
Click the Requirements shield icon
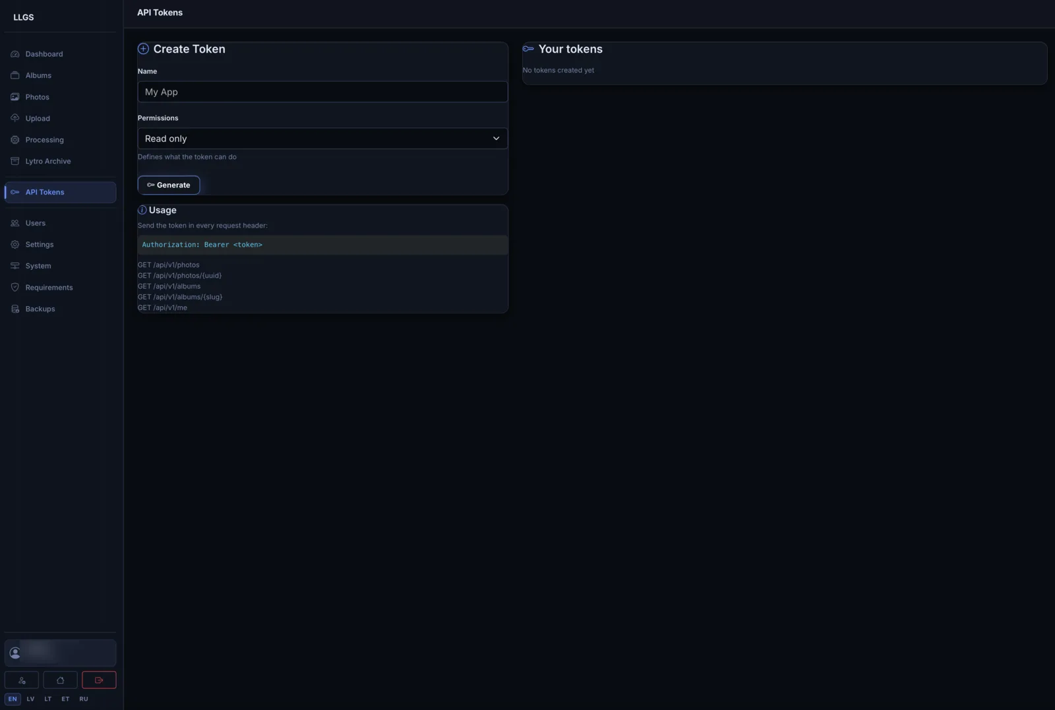pyautogui.click(x=15, y=287)
